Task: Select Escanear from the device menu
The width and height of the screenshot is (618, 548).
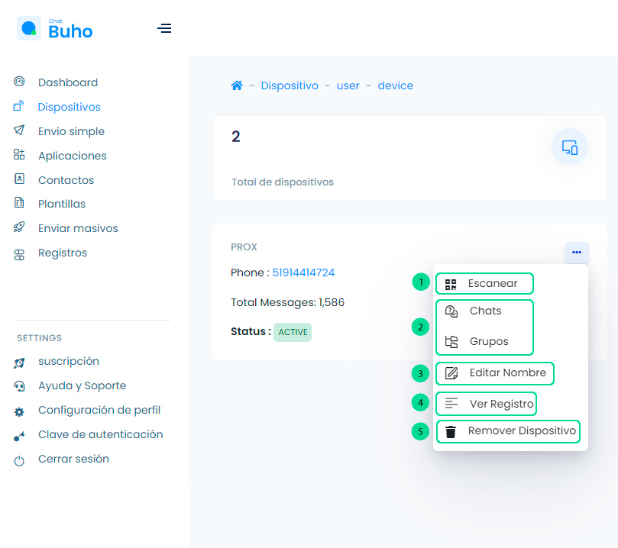Action: 492,283
